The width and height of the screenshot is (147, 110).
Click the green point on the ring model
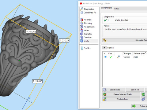coord(19,60)
